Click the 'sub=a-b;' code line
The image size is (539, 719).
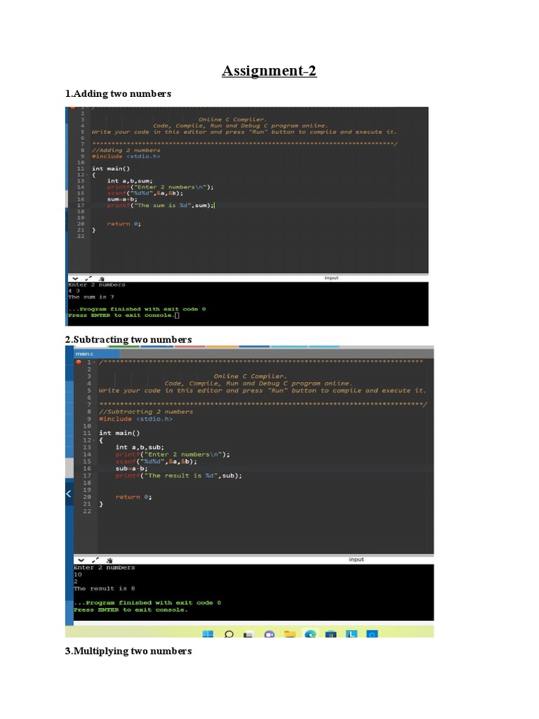(x=131, y=468)
